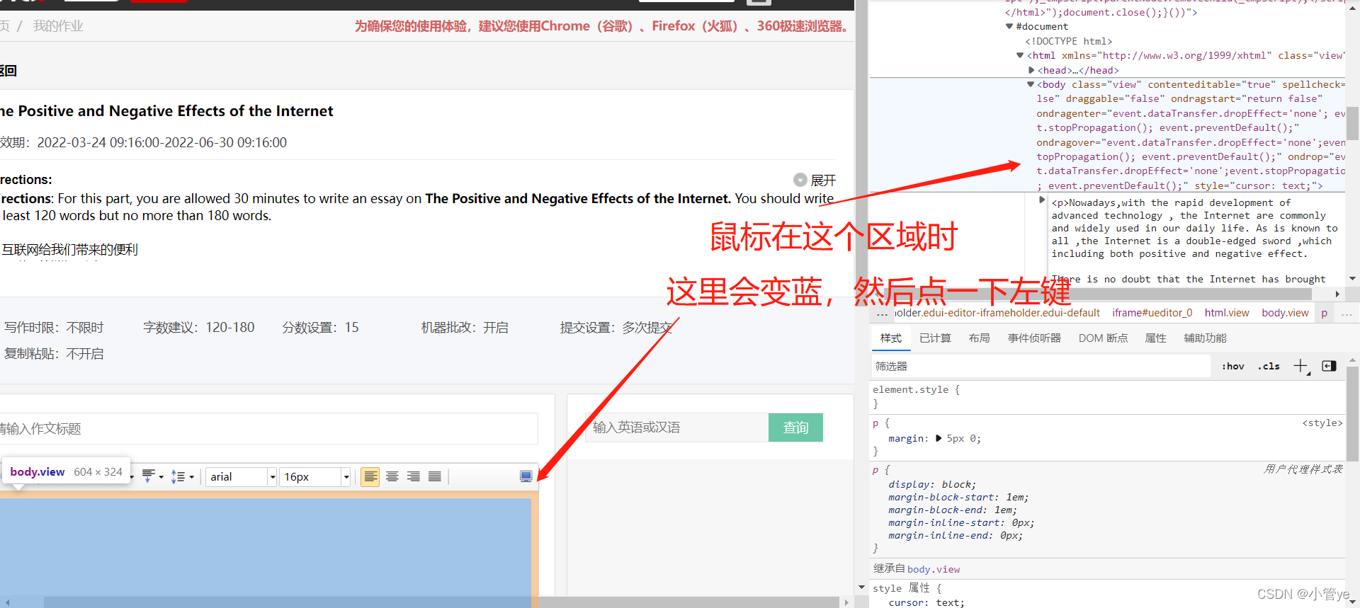This screenshot has height=608, width=1360.
Task: Click the align right icon
Action: (x=413, y=477)
